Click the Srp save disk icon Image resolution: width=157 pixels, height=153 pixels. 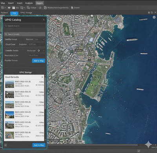(x=14, y=7)
